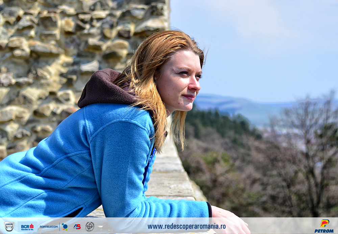Select the Romtelecom wordmark
The image size is (338, 234).
click(x=49, y=227)
